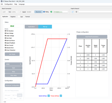
Task: Select the top-level Application tab
Action: pos(5,17)
